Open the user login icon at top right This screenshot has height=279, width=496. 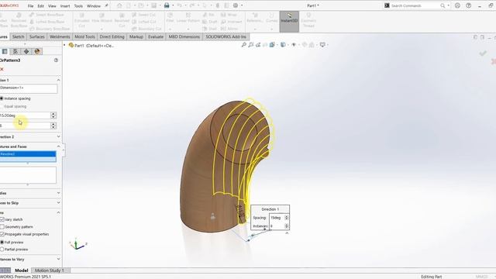pyautogui.click(x=457, y=5)
